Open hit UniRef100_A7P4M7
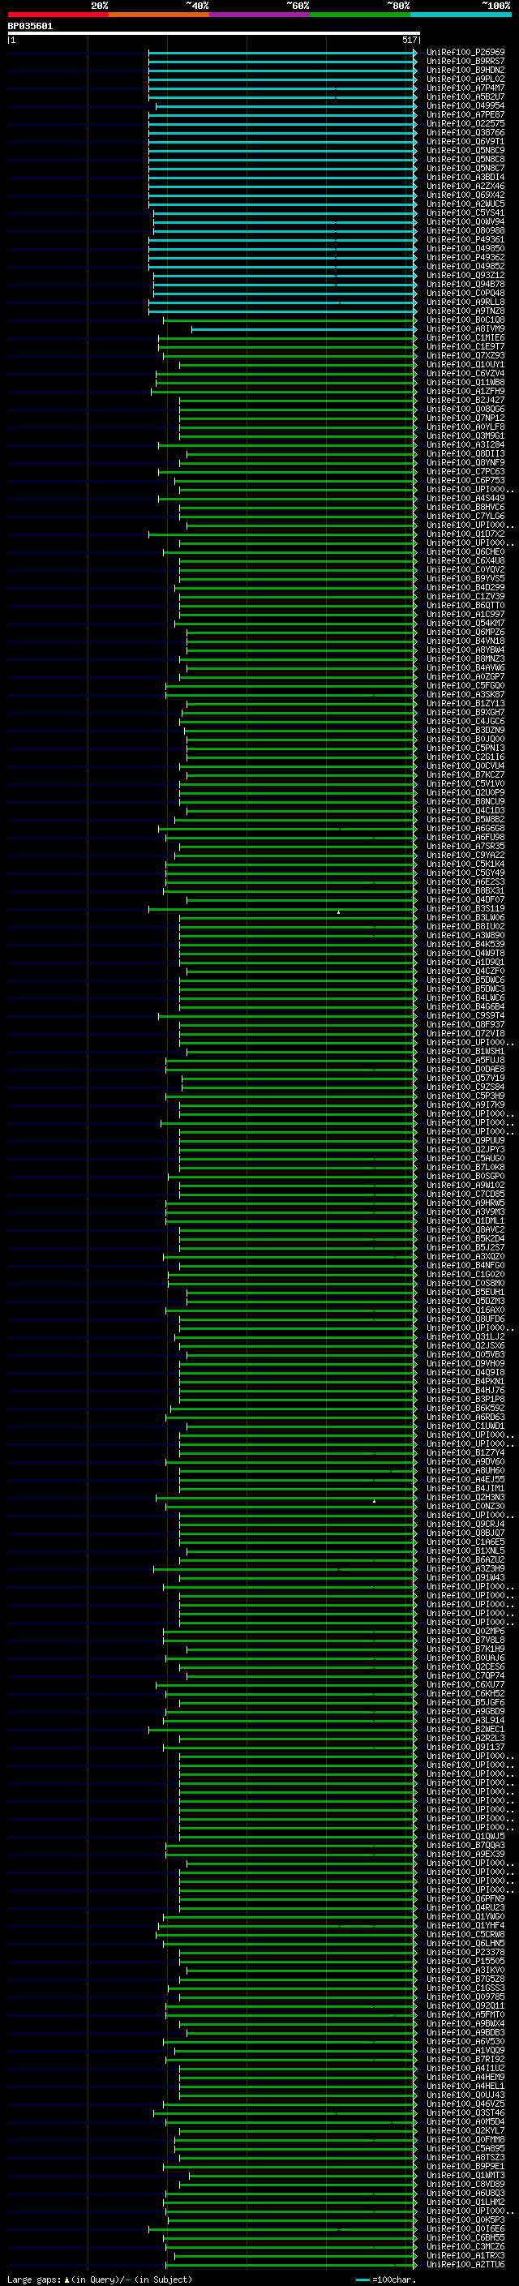The image size is (519, 2286). click(x=465, y=88)
